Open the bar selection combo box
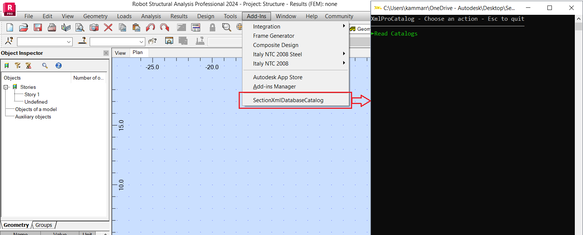This screenshot has width=583, height=235. point(117,42)
